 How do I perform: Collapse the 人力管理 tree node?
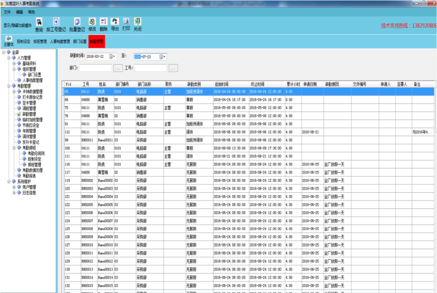[9, 58]
